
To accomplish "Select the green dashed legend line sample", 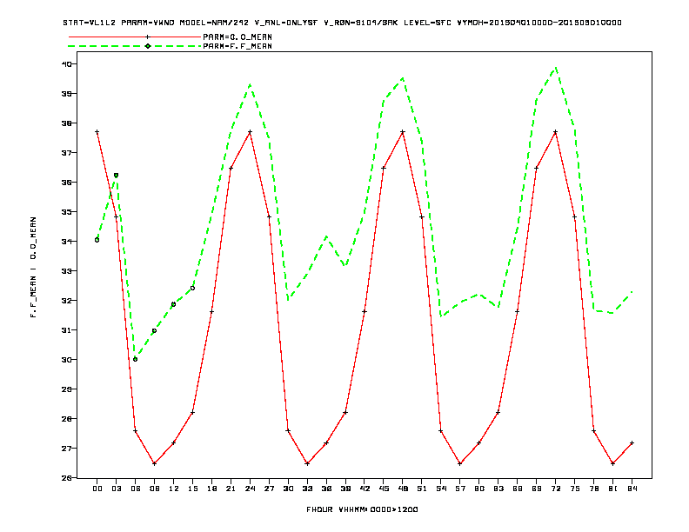I will pyautogui.click(x=135, y=46).
